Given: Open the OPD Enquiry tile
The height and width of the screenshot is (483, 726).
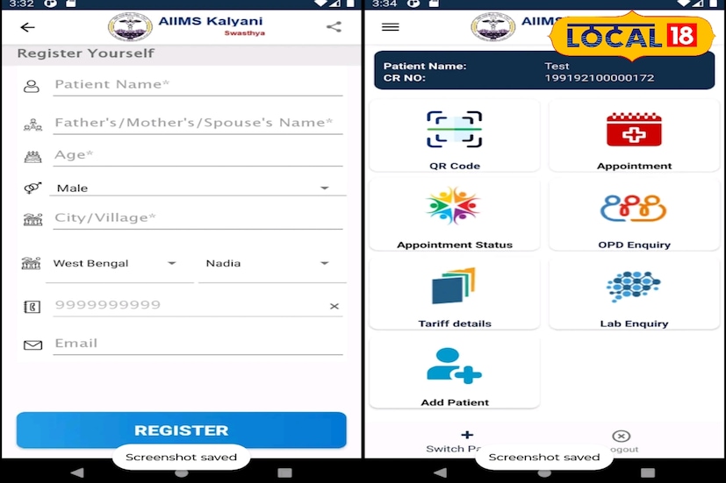Looking at the screenshot, I should pos(634,215).
